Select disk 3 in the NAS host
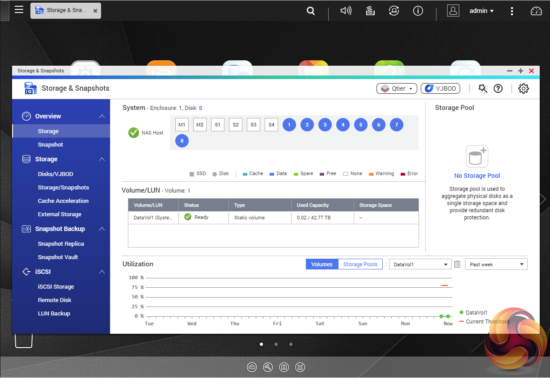The height and width of the screenshot is (378, 550). coord(325,125)
